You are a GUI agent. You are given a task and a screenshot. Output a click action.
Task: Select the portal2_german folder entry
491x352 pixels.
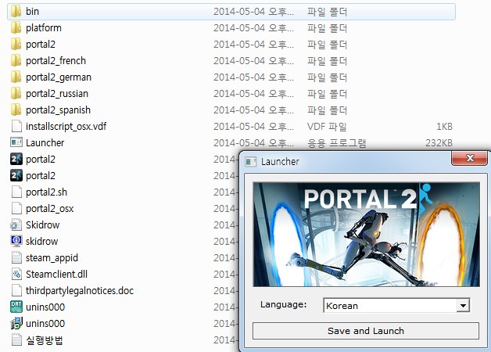(x=58, y=77)
